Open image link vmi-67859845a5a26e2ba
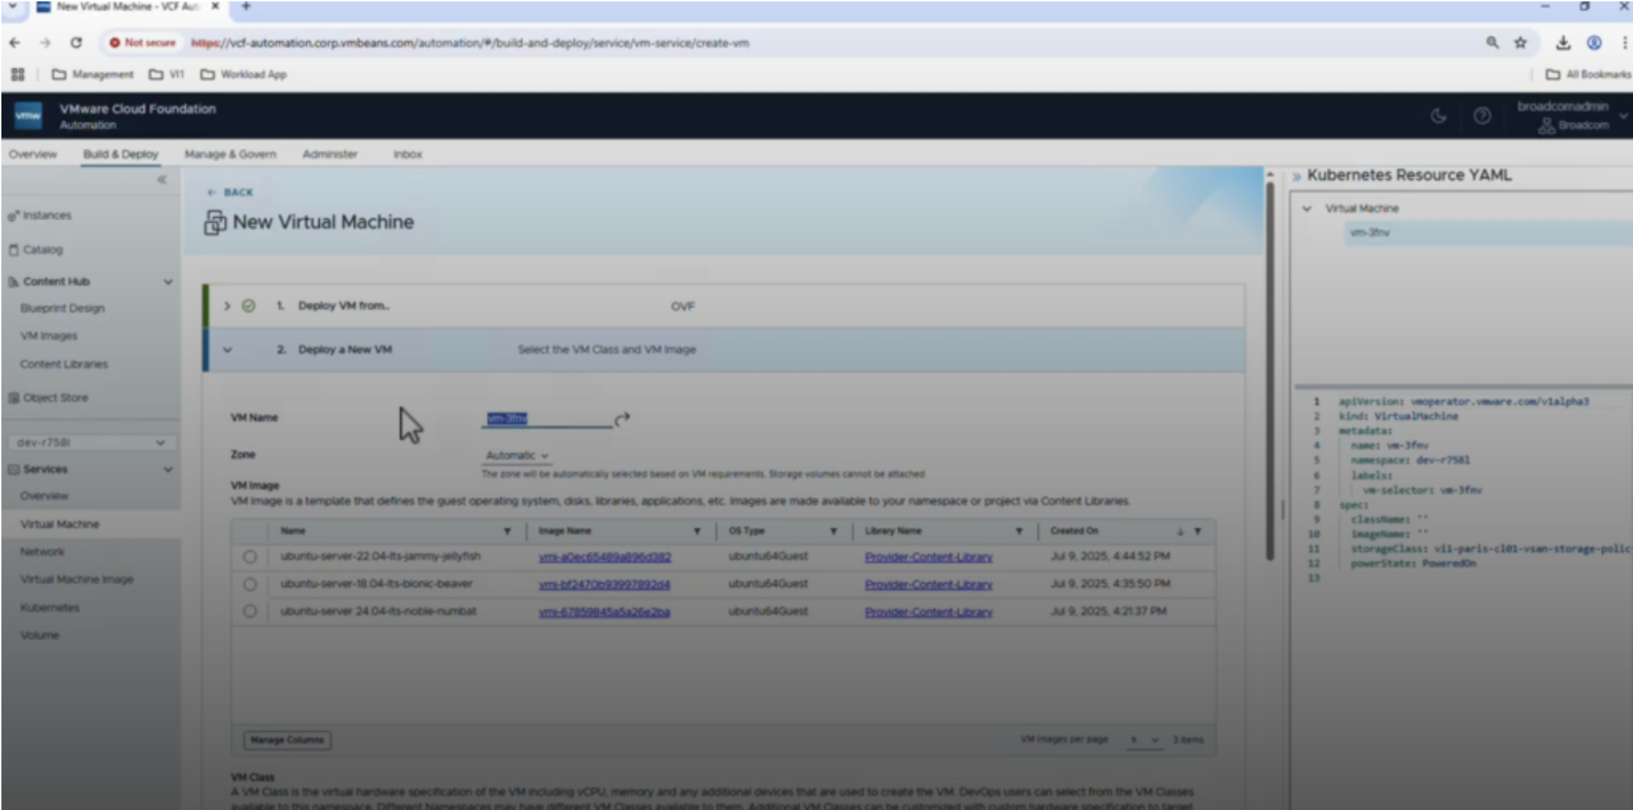 [x=605, y=612]
